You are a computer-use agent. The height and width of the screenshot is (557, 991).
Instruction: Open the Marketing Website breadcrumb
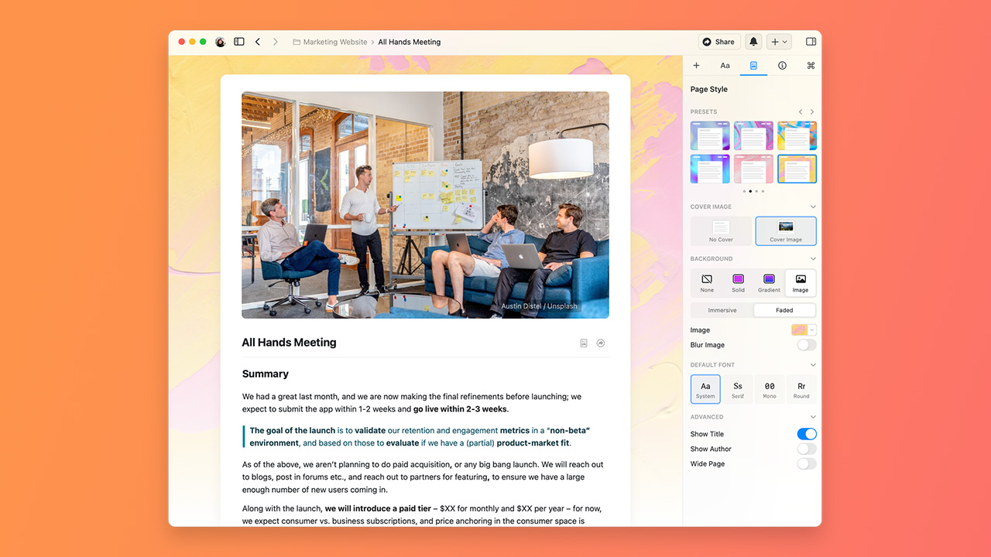[334, 42]
